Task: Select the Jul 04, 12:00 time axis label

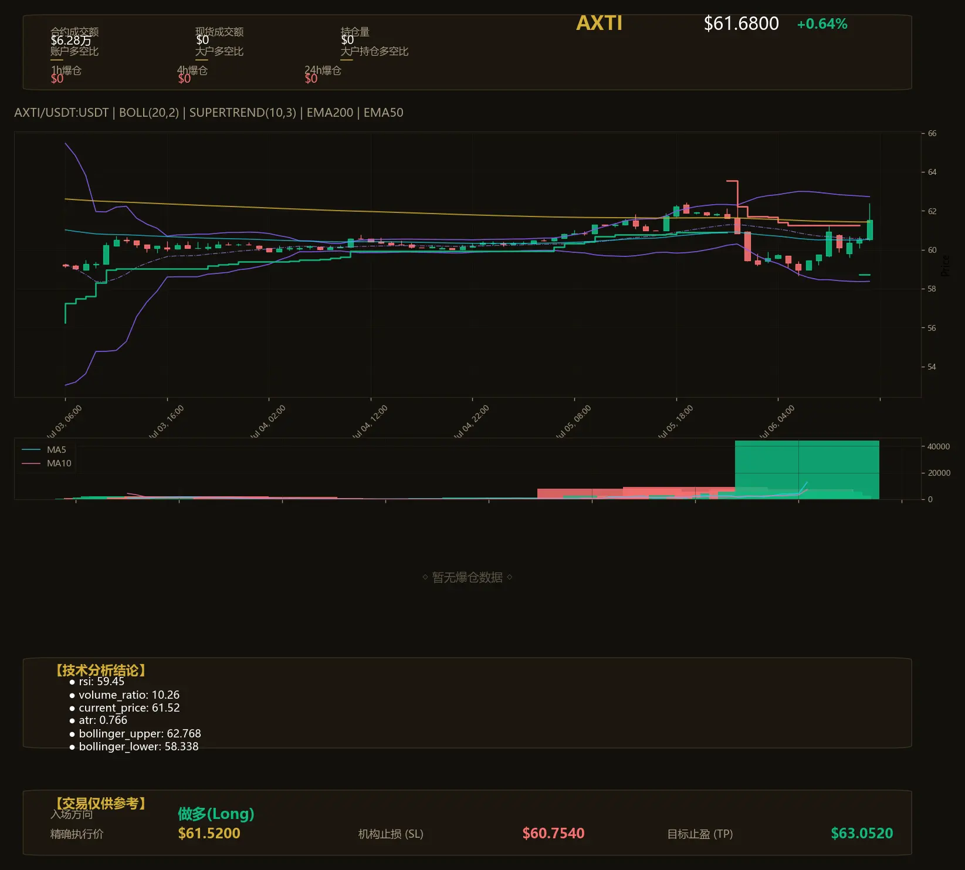Action: pyautogui.click(x=369, y=422)
